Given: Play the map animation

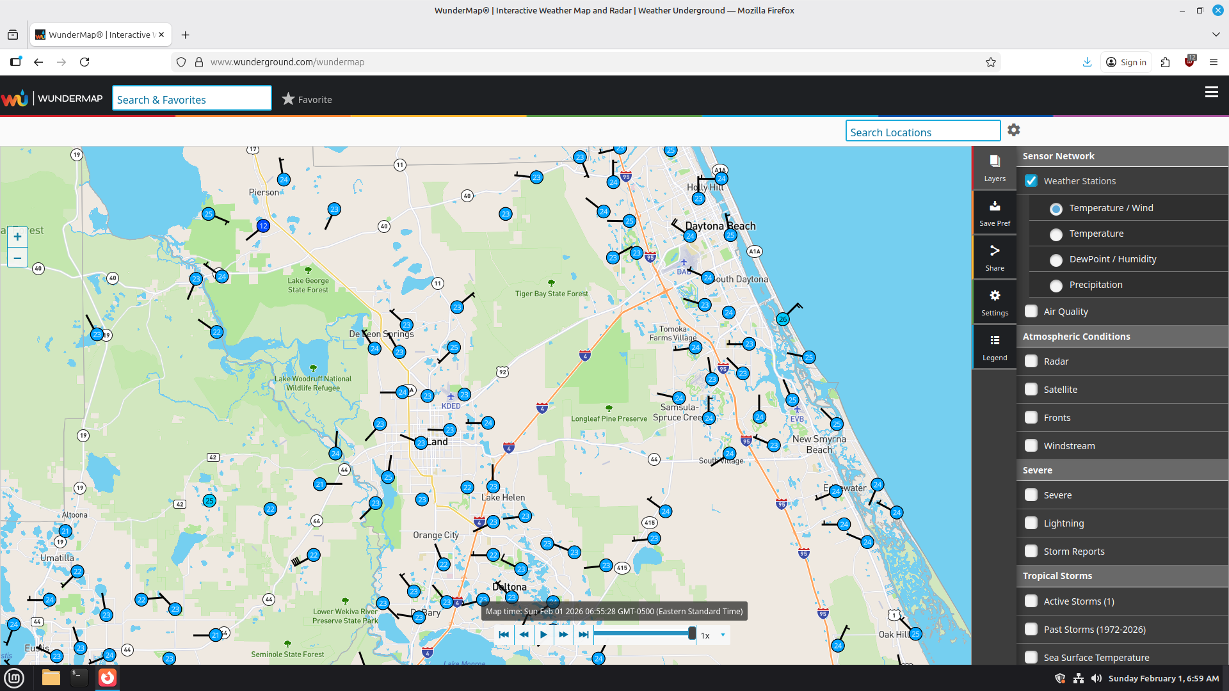Looking at the screenshot, I should coord(543,635).
